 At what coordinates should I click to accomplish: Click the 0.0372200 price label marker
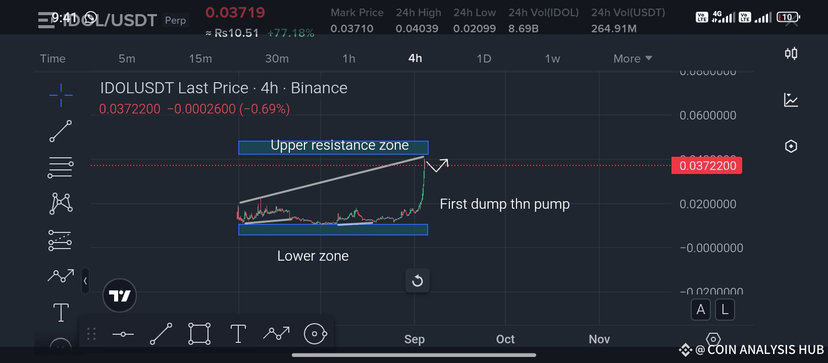(707, 166)
